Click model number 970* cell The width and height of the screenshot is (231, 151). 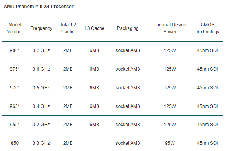[x=15, y=88]
